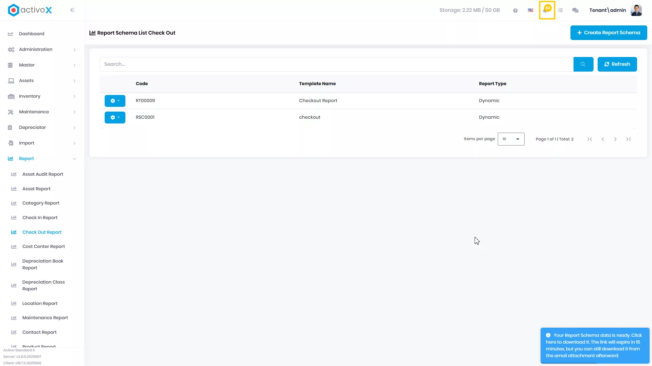Open gear actions dropdown for RT000011

[115, 101]
